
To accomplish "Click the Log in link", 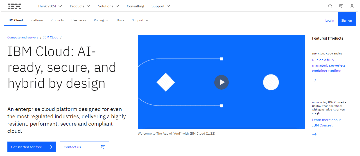I will pos(329,21).
